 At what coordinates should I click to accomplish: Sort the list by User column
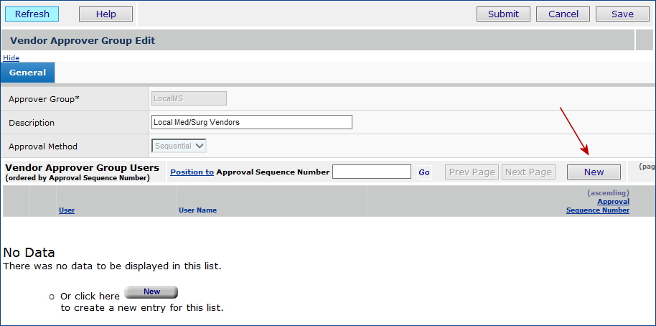tap(66, 210)
